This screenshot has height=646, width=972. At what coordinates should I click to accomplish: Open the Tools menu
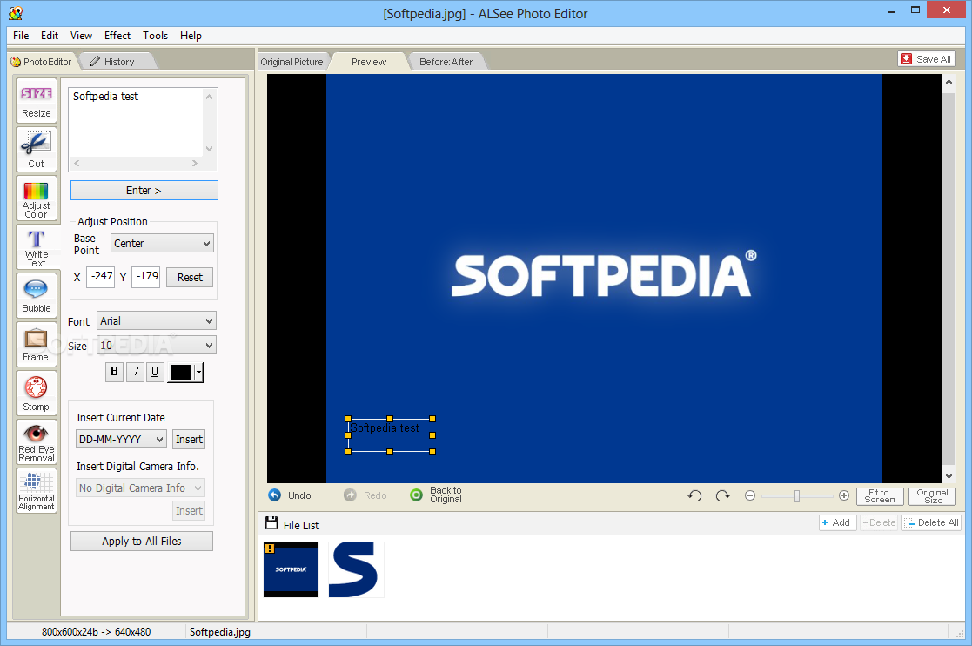pyautogui.click(x=155, y=36)
